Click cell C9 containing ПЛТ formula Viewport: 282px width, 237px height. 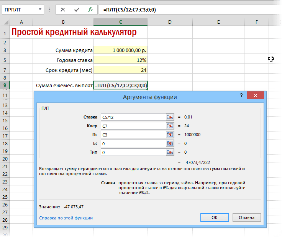pyautogui.click(x=120, y=85)
